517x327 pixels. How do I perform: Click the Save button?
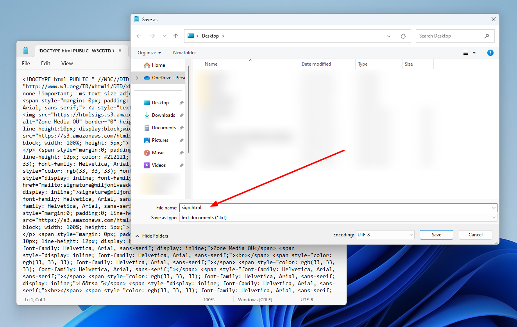436,235
